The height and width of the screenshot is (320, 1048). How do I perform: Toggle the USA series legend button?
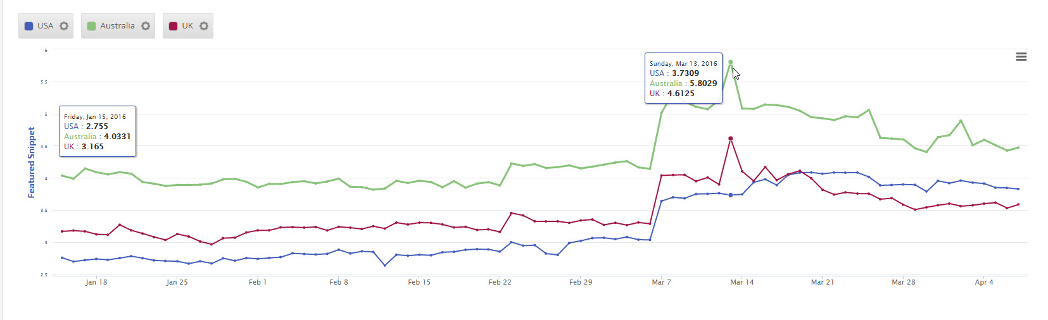[44, 26]
